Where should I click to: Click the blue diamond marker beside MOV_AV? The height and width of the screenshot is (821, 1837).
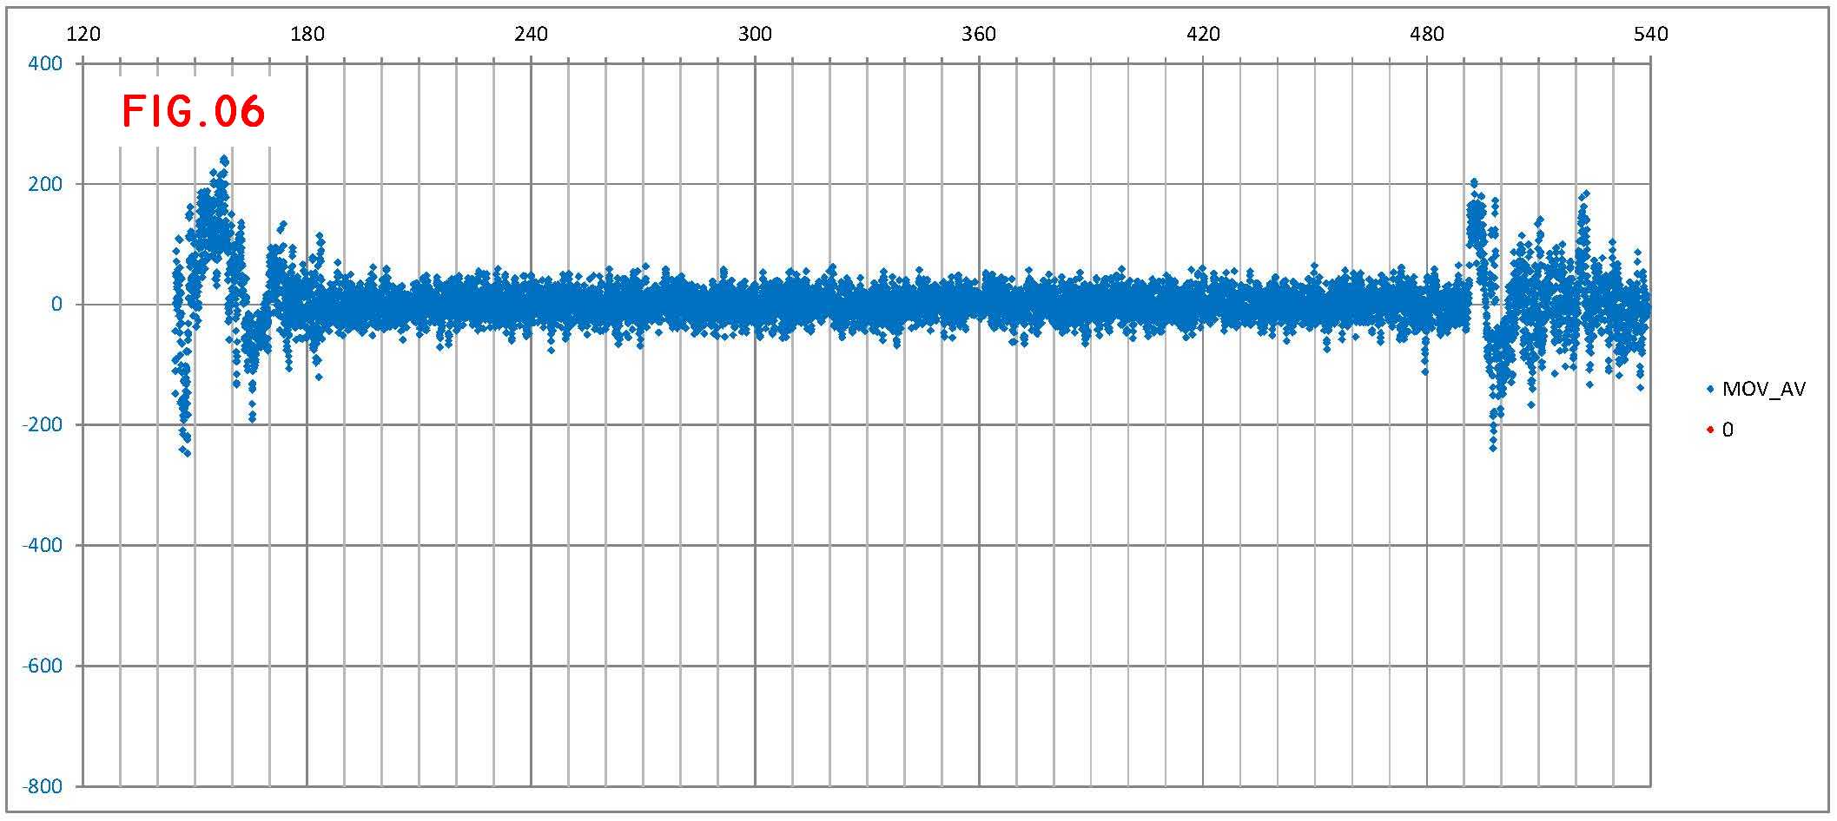pos(1710,390)
